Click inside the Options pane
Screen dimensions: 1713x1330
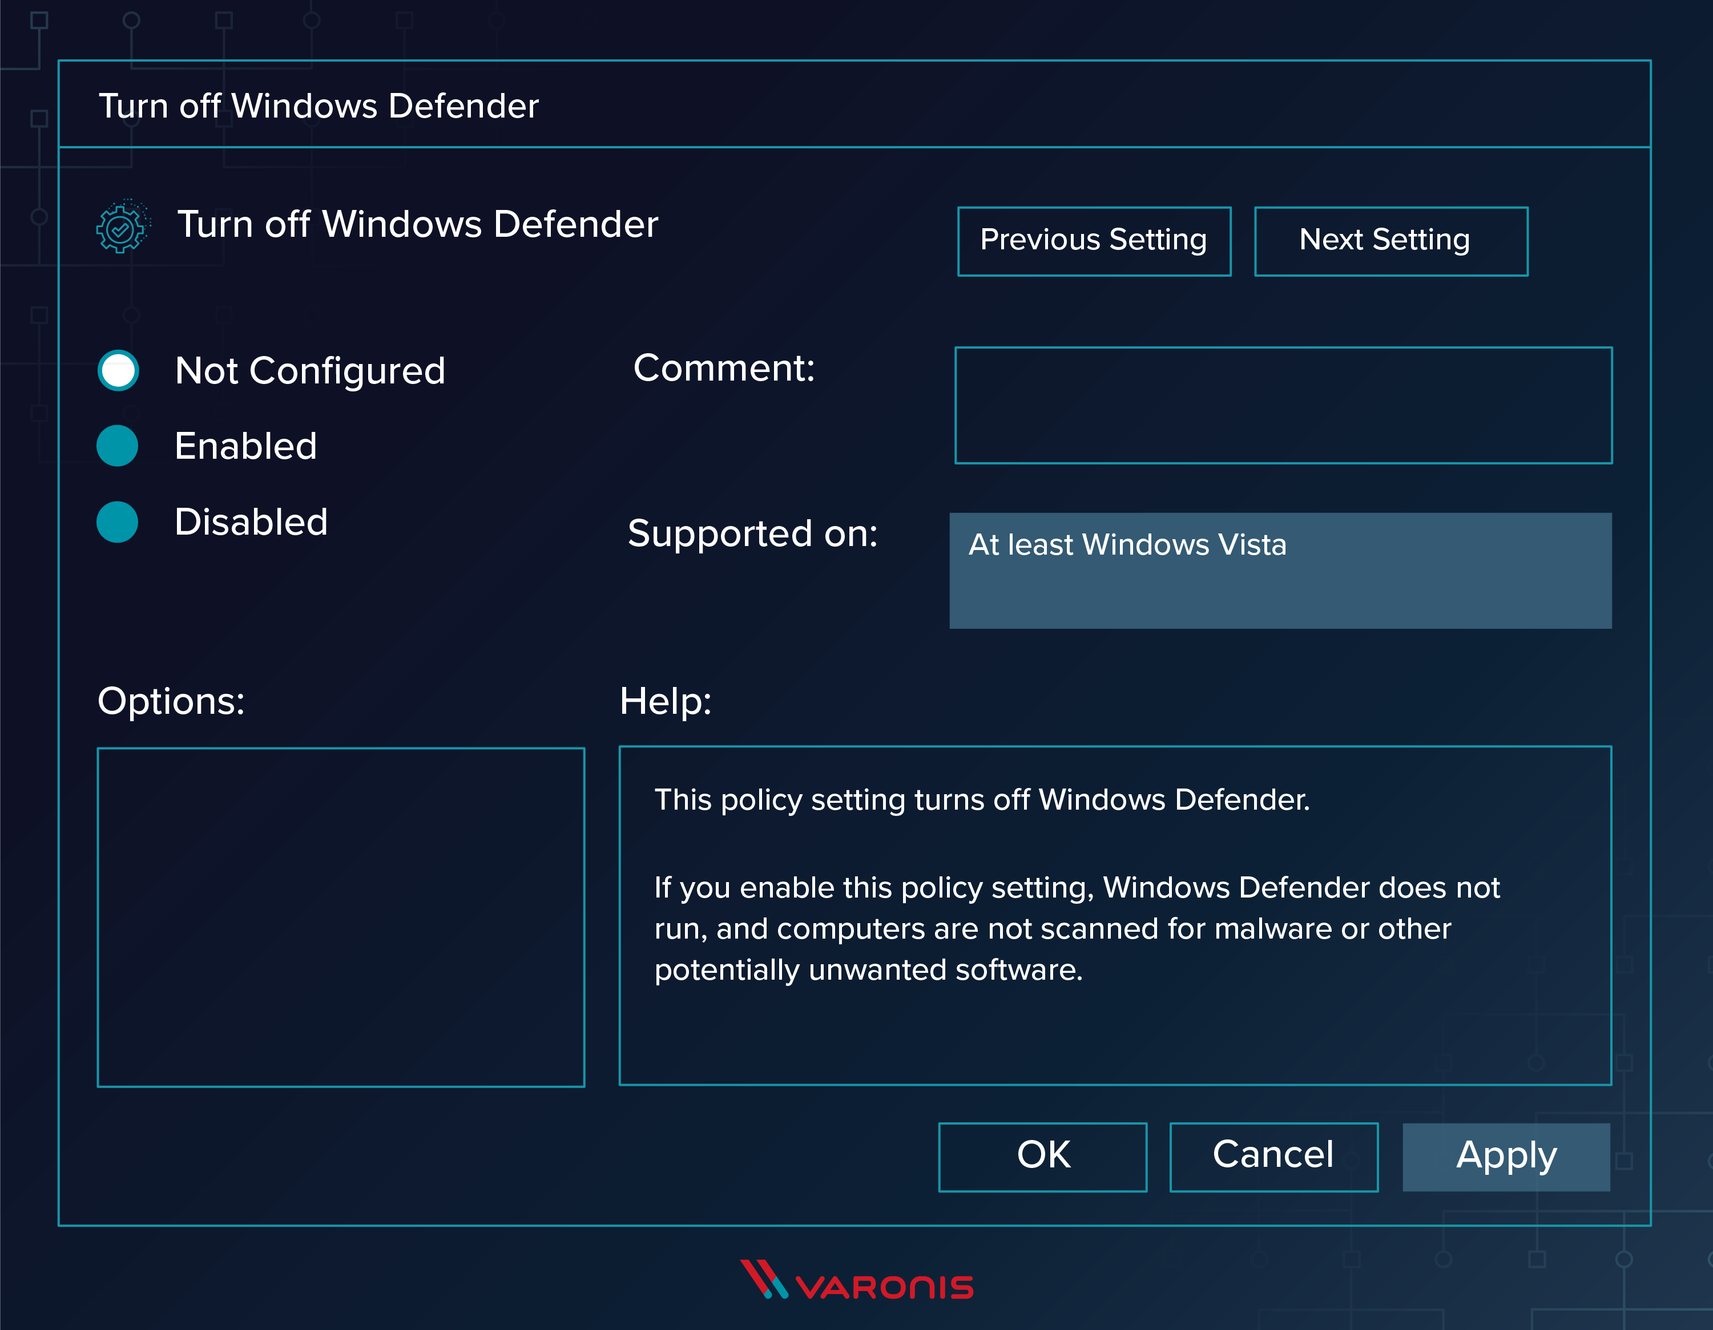pos(341,917)
